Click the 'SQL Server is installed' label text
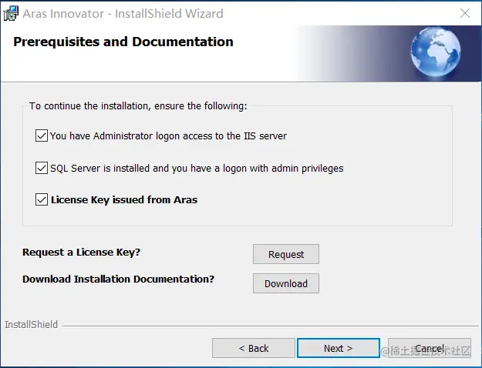The image size is (482, 368). pos(197,168)
